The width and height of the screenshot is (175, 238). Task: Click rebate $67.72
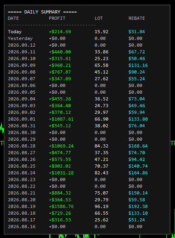(x=137, y=52)
